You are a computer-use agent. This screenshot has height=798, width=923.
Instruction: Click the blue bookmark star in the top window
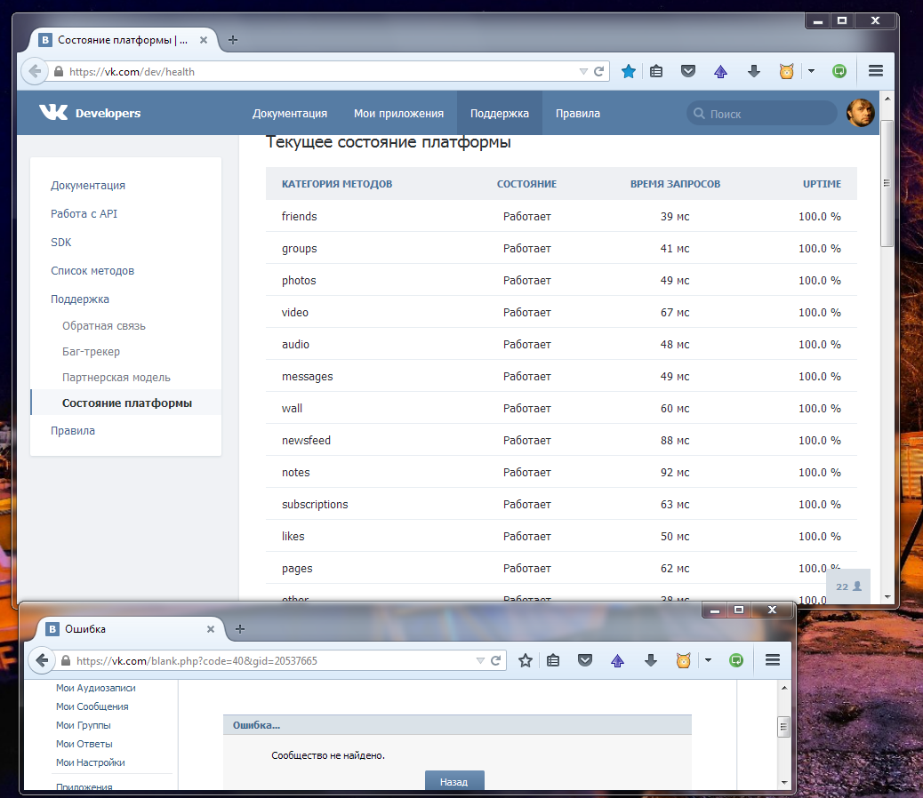[628, 71]
